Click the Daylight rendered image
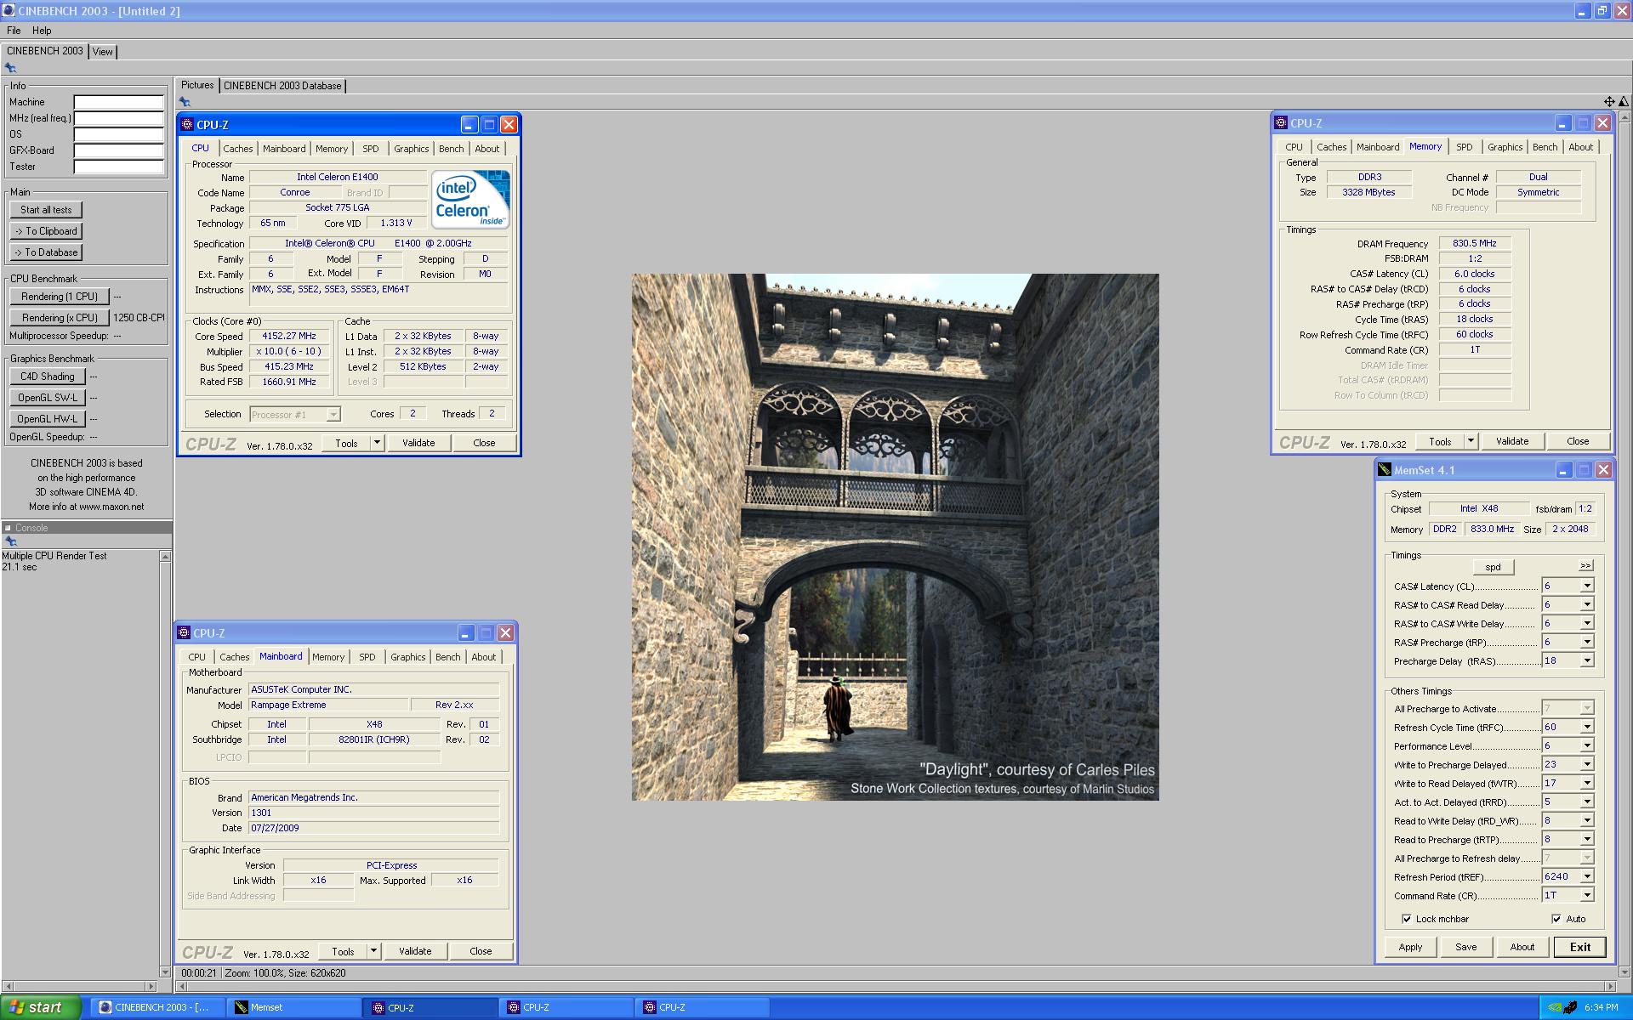 pyautogui.click(x=895, y=536)
